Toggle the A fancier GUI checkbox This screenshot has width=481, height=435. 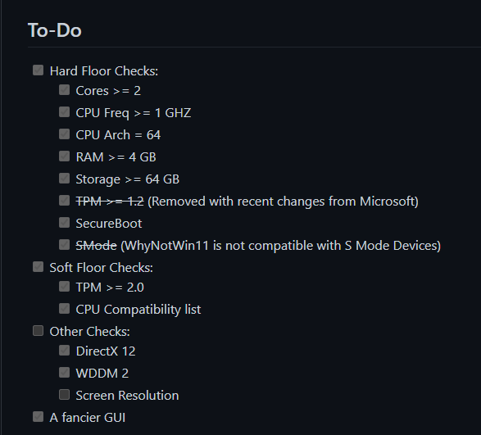[38, 417]
